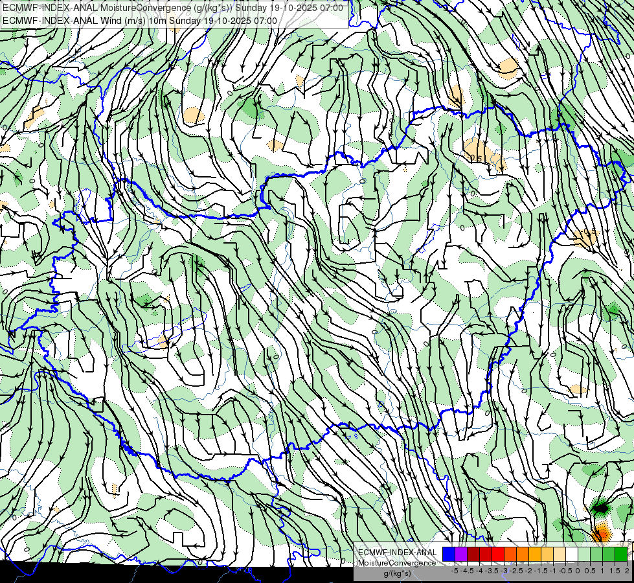Click the purple -5 to -4.5 legend swatch
The height and width of the screenshot is (583, 634).
pyautogui.click(x=461, y=554)
